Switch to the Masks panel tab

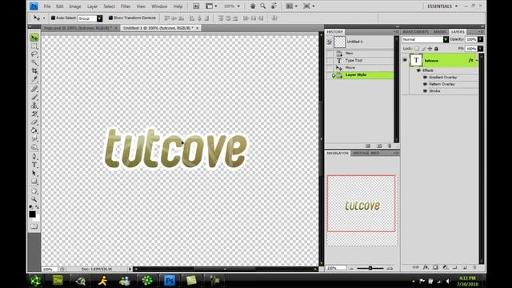[440, 32]
